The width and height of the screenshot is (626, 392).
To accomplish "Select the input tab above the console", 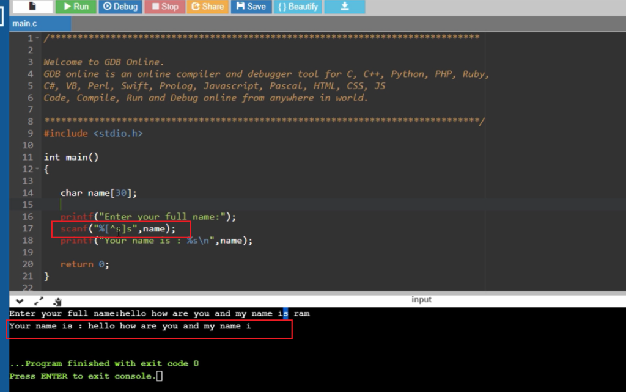I will pyautogui.click(x=421, y=299).
